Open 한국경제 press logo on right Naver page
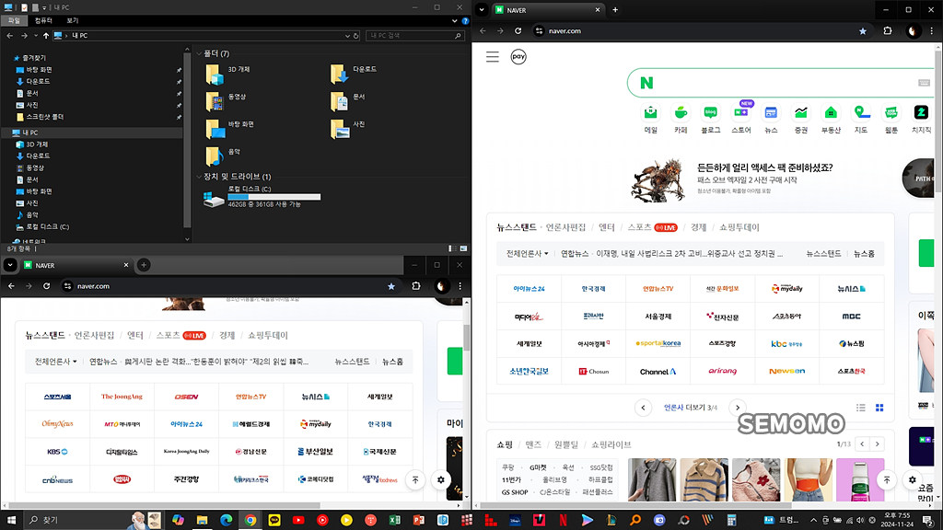This screenshot has width=943, height=530. click(593, 288)
